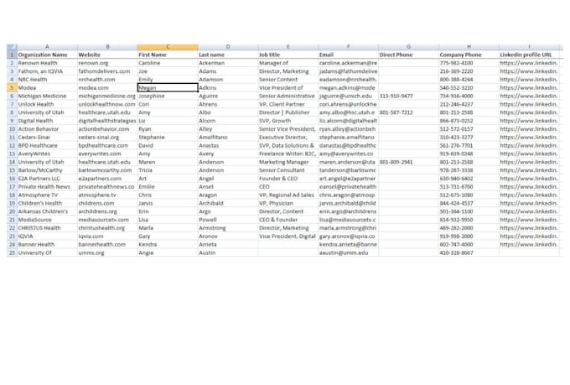Viewport: 570px width, 385px height.
Task: Click the 'Website' header cell
Action: click(x=107, y=55)
